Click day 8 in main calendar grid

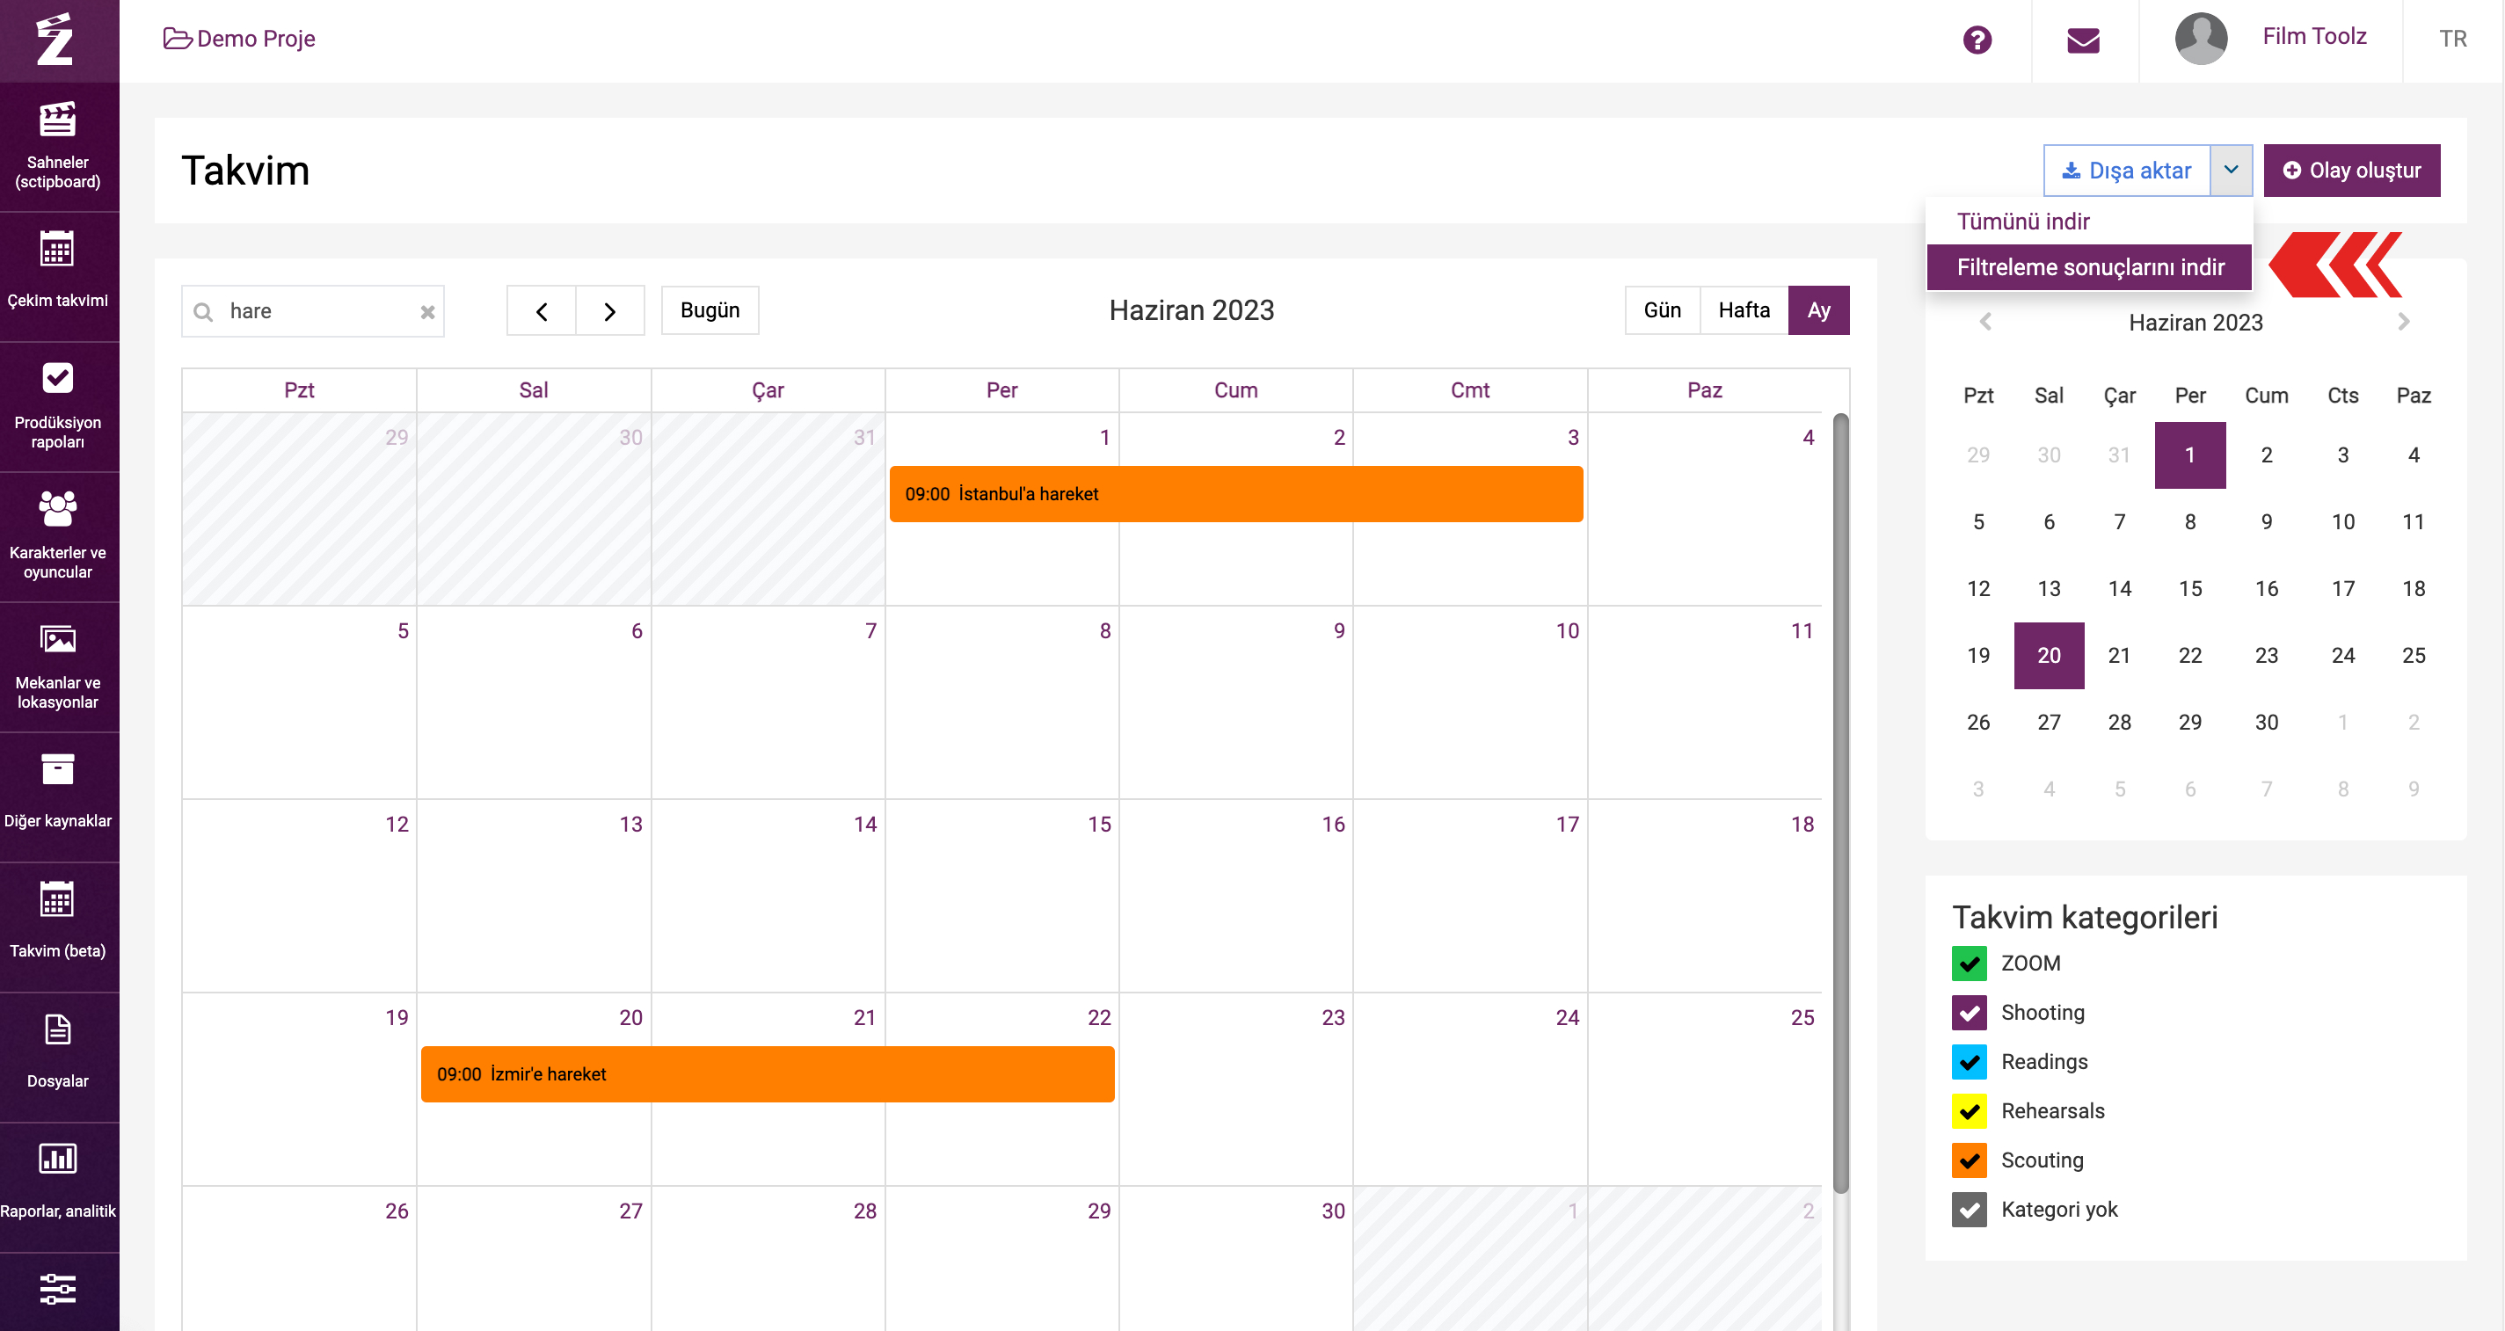[1001, 702]
